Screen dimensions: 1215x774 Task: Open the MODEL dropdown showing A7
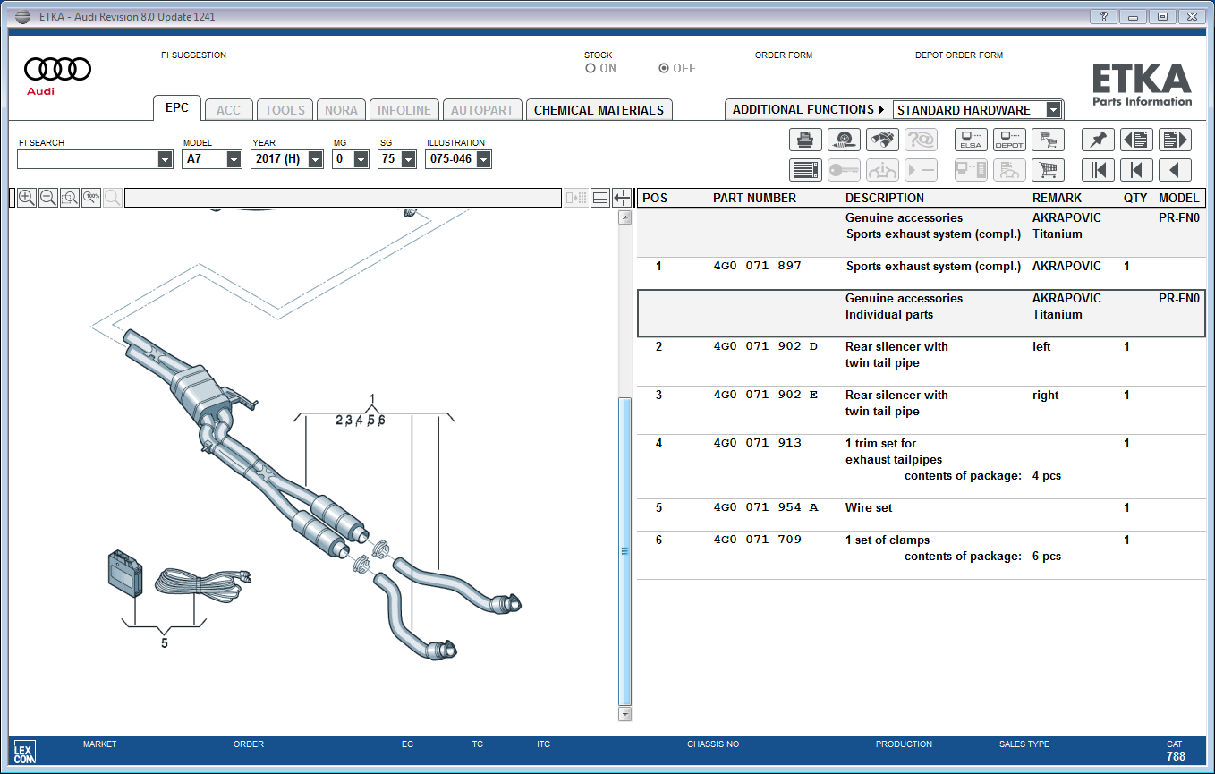point(234,159)
